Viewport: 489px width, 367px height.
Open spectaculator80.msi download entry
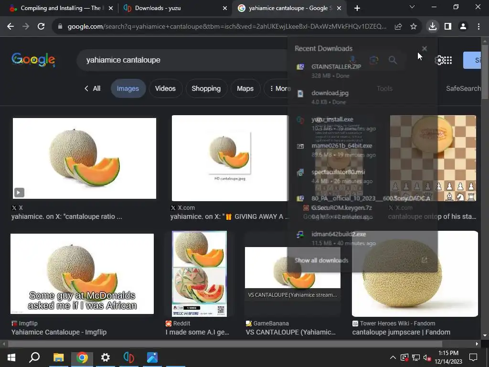[362, 176]
